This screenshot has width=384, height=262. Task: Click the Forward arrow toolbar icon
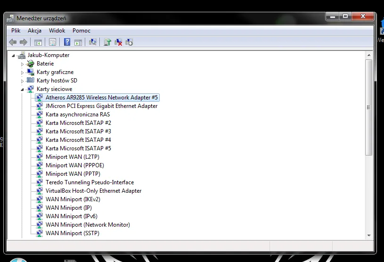[23, 42]
